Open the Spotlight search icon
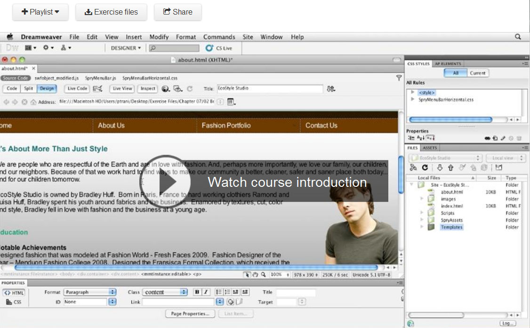Screen dimensions: 530x328 [518, 37]
